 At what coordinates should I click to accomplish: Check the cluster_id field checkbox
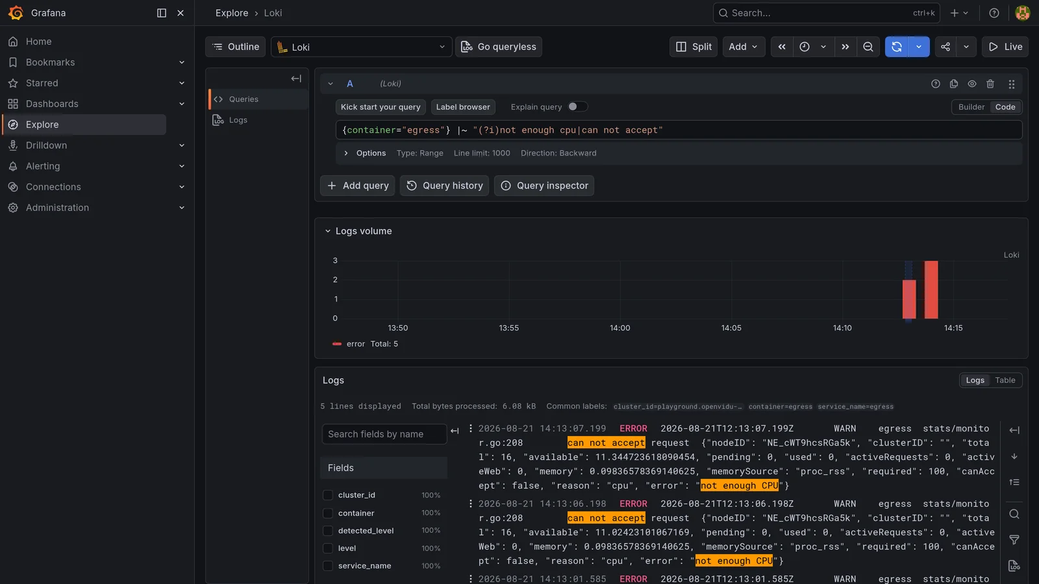328,495
